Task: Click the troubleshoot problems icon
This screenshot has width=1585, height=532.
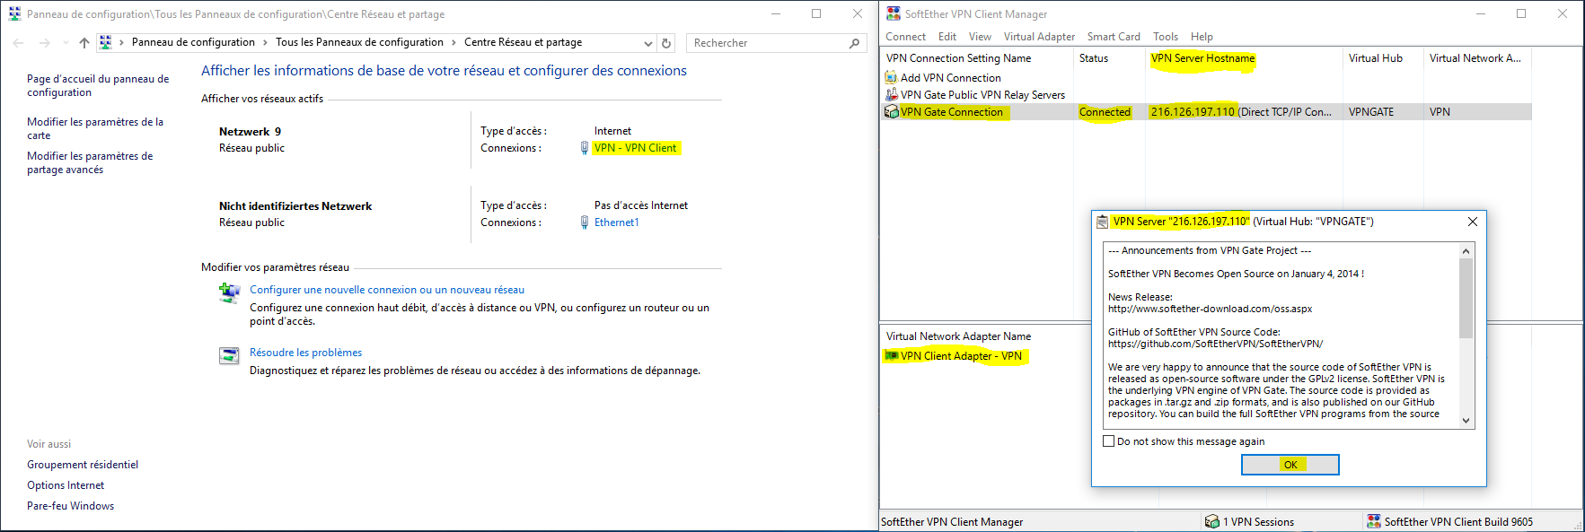Action: point(230,355)
